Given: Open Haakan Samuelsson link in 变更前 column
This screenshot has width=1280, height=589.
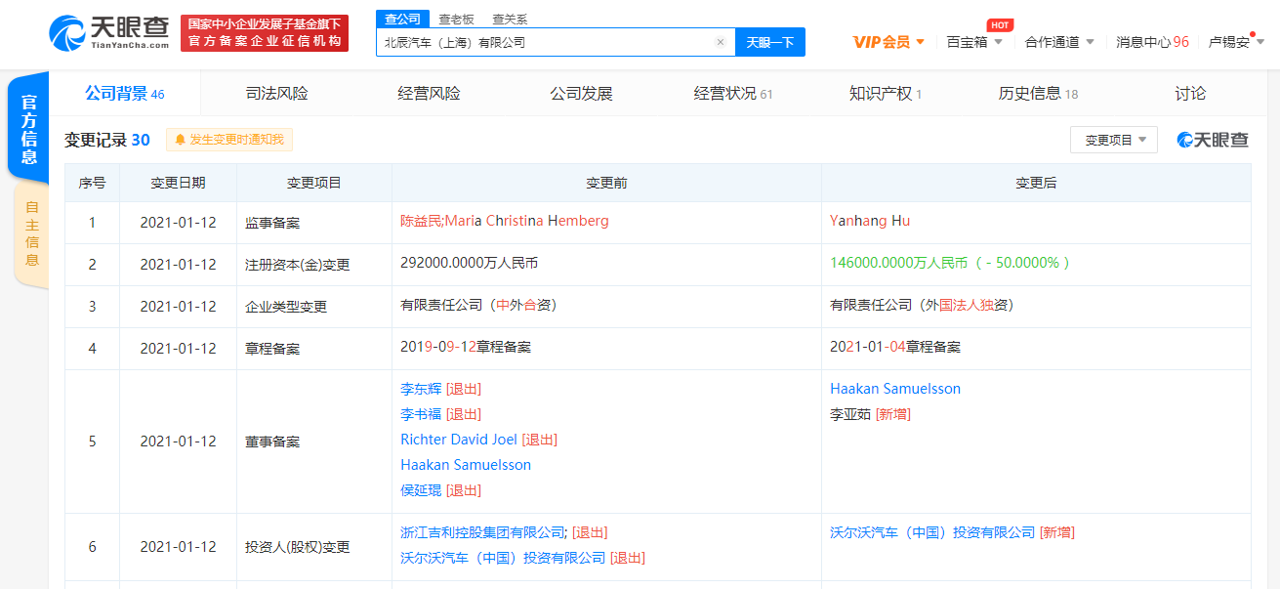Looking at the screenshot, I should 466,465.
